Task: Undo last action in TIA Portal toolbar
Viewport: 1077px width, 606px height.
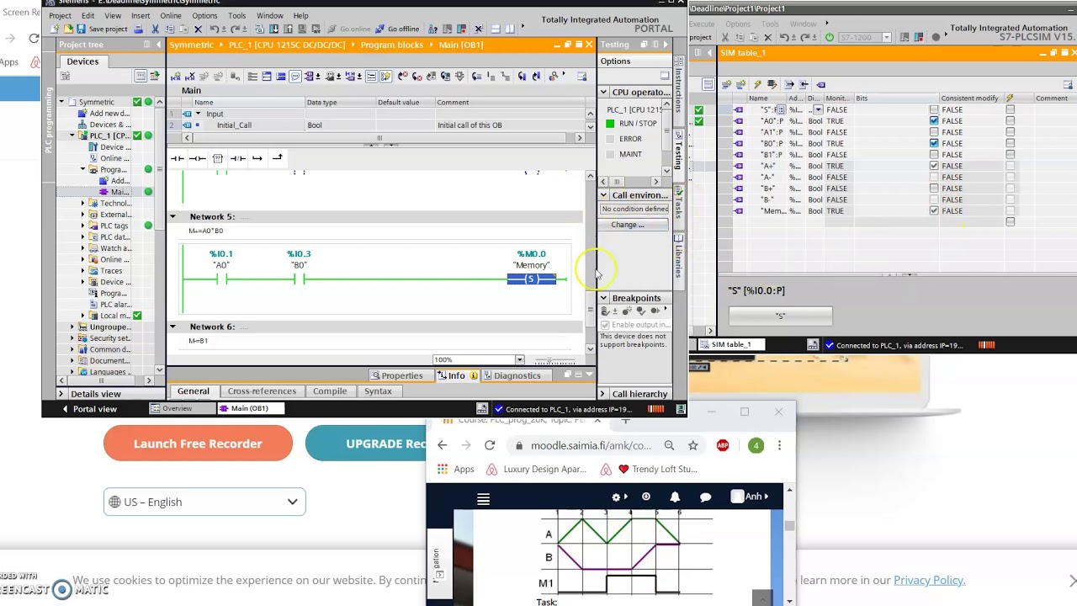Action: pyautogui.click(x=215, y=29)
